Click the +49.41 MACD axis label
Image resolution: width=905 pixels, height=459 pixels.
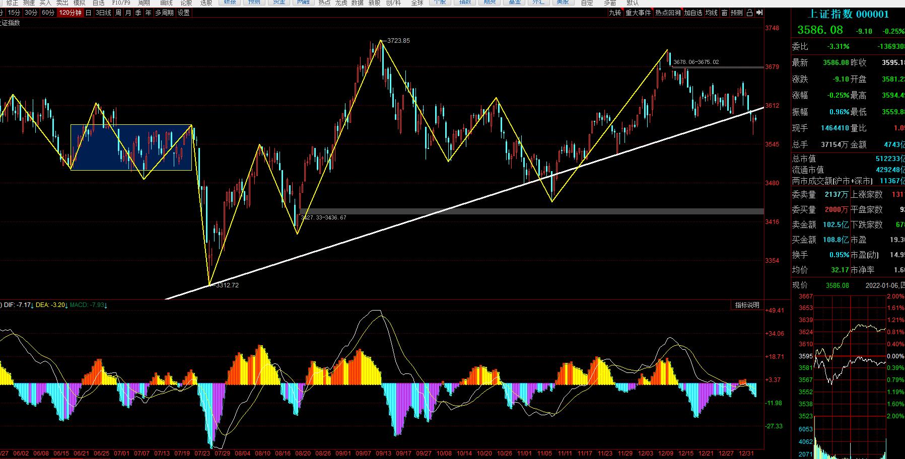[x=775, y=311]
